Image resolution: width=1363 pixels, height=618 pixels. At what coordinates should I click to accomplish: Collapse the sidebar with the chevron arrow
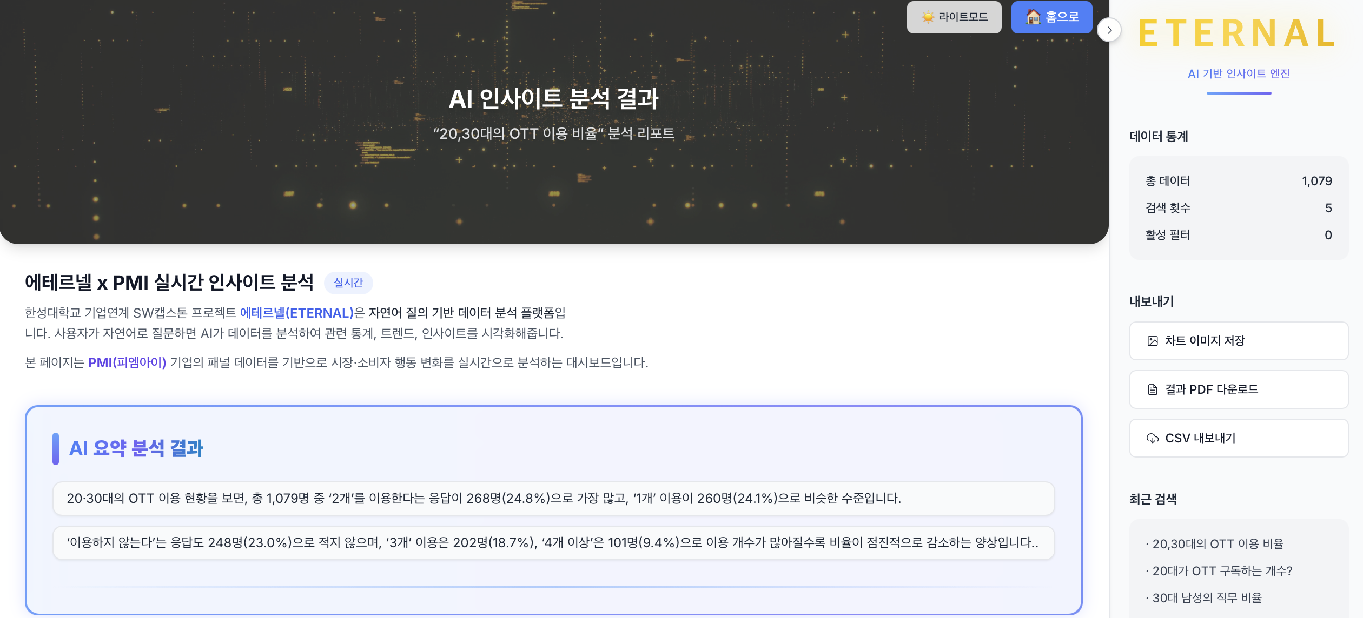pyautogui.click(x=1109, y=30)
